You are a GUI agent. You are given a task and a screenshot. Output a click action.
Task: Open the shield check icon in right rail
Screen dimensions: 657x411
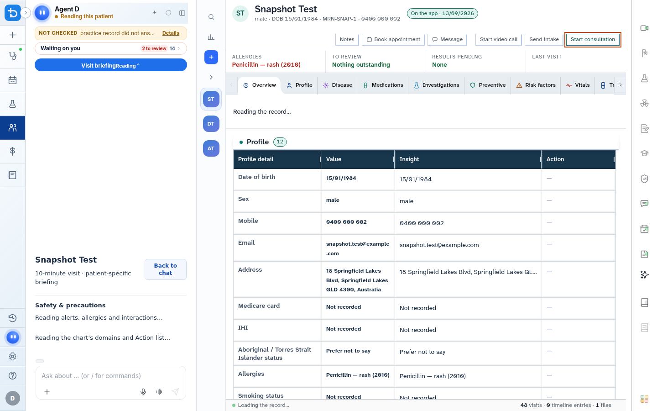pyautogui.click(x=644, y=179)
